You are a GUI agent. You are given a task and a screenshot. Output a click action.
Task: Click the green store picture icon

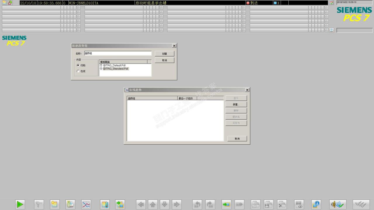[226, 204]
